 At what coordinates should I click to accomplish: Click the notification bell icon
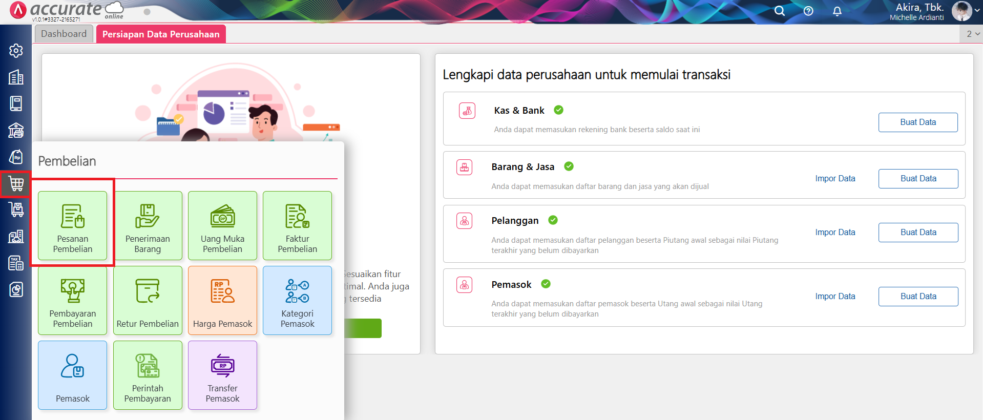[x=837, y=11]
